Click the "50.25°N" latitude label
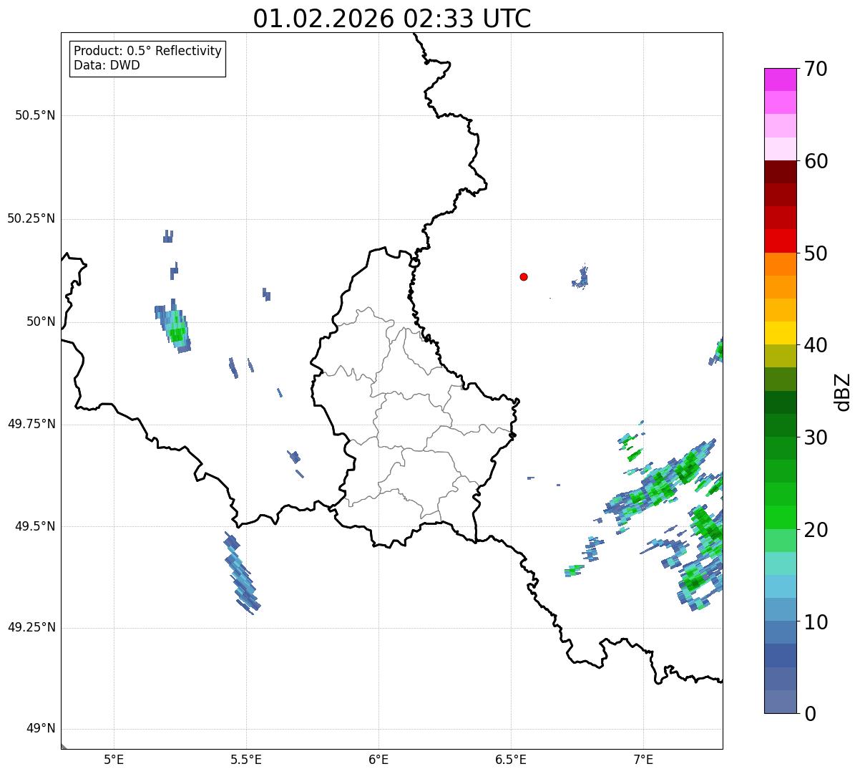The height and width of the screenshot is (774, 860). [31, 218]
